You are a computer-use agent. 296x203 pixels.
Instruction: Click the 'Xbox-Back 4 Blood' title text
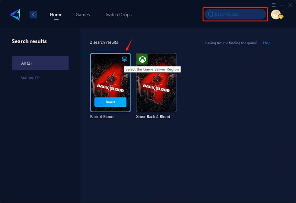pyautogui.click(x=153, y=117)
